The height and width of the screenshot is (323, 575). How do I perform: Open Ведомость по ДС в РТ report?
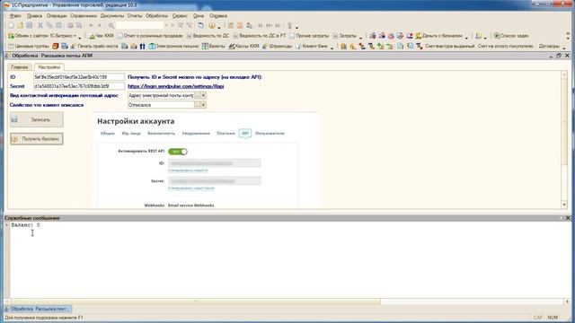pyautogui.click(x=260, y=36)
